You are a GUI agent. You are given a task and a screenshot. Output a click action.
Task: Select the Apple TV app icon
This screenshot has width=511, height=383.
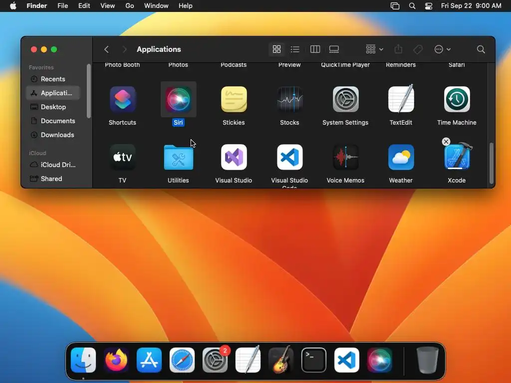click(x=123, y=157)
